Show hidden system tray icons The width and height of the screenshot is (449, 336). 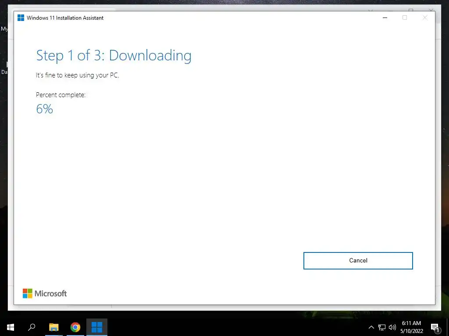(371, 327)
